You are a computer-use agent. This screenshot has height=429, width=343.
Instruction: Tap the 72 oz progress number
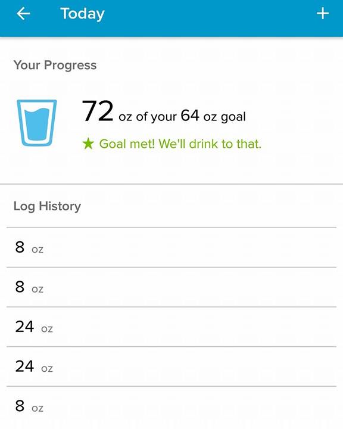98,111
